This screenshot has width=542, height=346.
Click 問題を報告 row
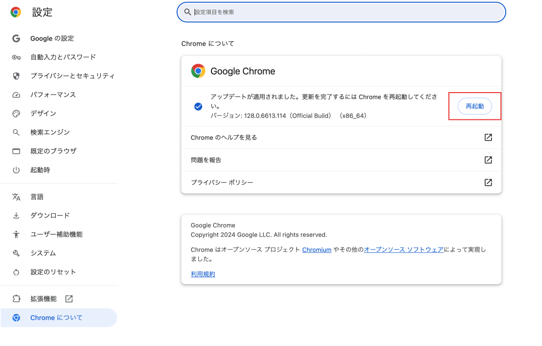tap(341, 160)
